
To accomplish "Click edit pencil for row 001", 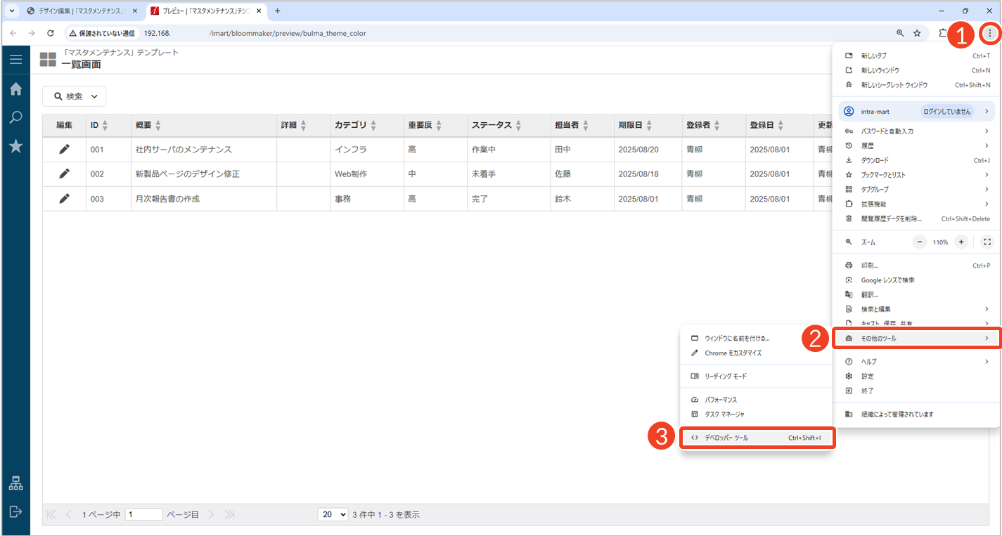I will pyautogui.click(x=64, y=149).
